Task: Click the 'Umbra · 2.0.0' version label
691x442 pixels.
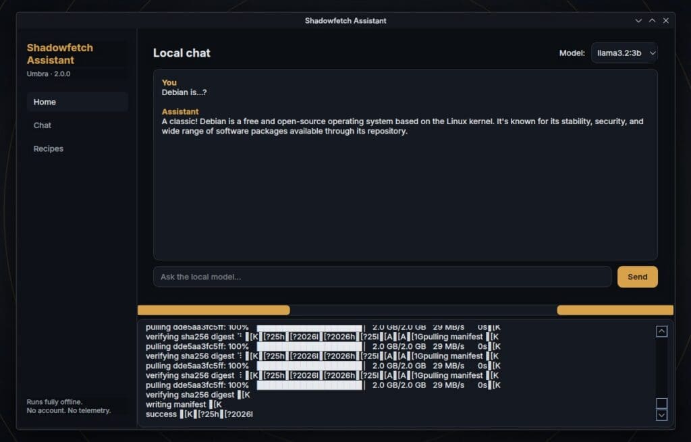Action: (x=49, y=74)
